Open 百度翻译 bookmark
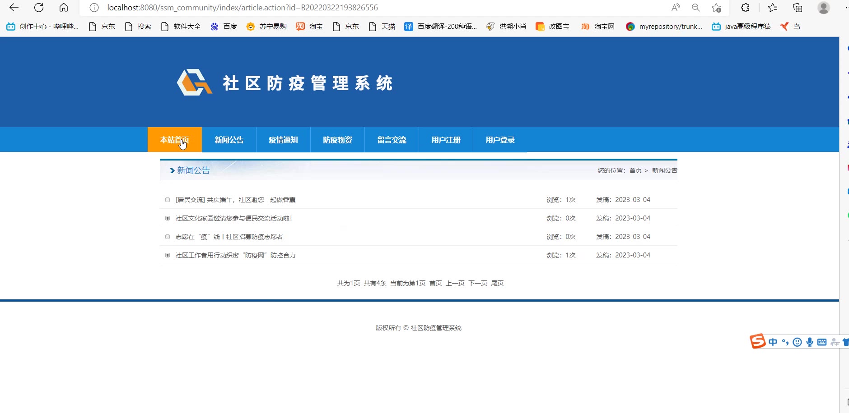This screenshot has height=413, width=849. pyautogui.click(x=441, y=27)
